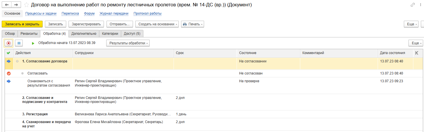Open the 'Процессы и задачи' link
424x132 pixels.
41,14
